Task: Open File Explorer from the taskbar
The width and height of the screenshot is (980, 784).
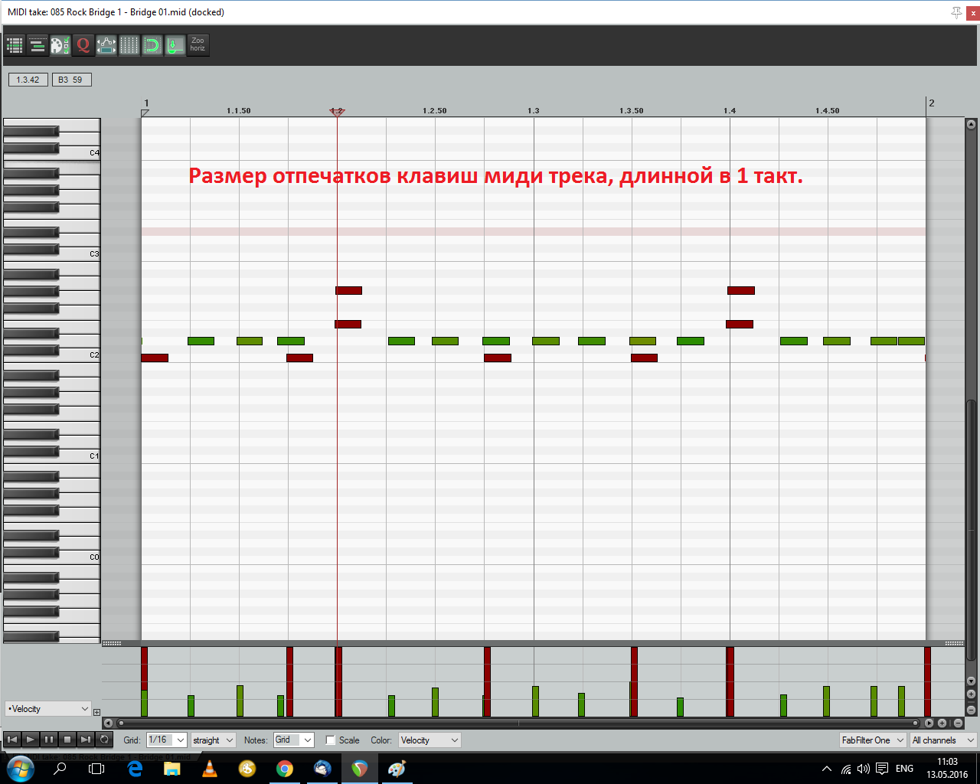Action: point(171,769)
